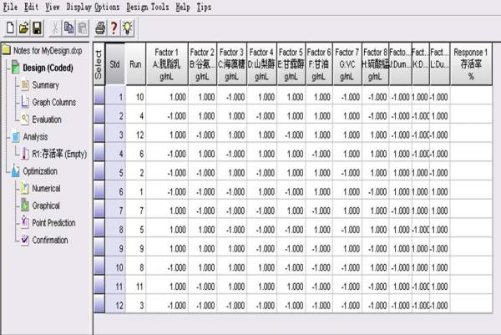Select the Numerical optimization tree item
Screen dimensions: 501x335
coord(46,189)
